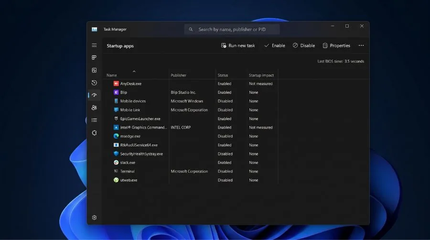Click the search magnifier icon

click(191, 29)
